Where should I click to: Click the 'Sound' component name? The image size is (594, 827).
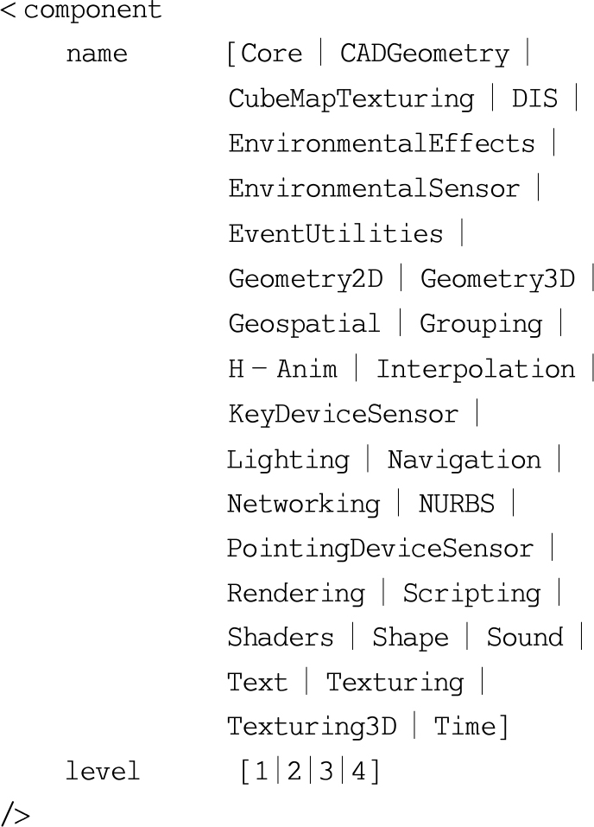click(x=525, y=638)
